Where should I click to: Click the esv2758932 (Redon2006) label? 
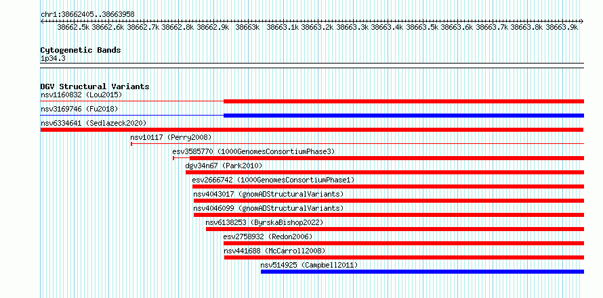coord(268,237)
